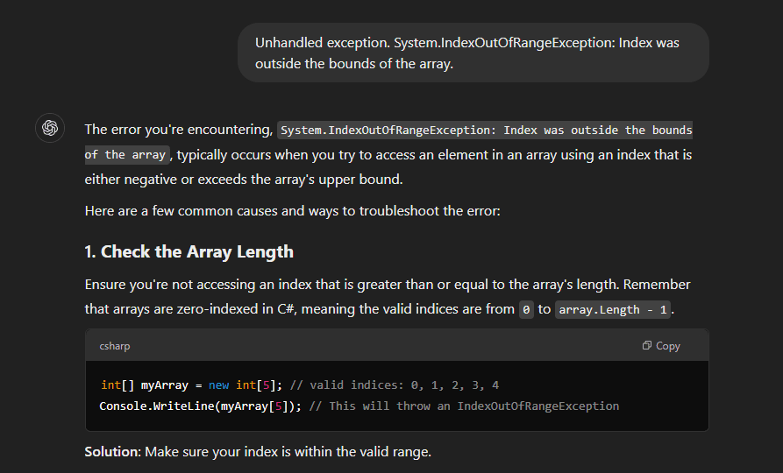This screenshot has width=783, height=473.
Task: Click the orange "int[]" type at line start
Action: coord(117,385)
